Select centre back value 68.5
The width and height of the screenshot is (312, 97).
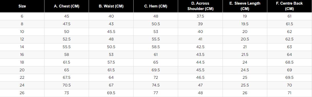[289, 63]
